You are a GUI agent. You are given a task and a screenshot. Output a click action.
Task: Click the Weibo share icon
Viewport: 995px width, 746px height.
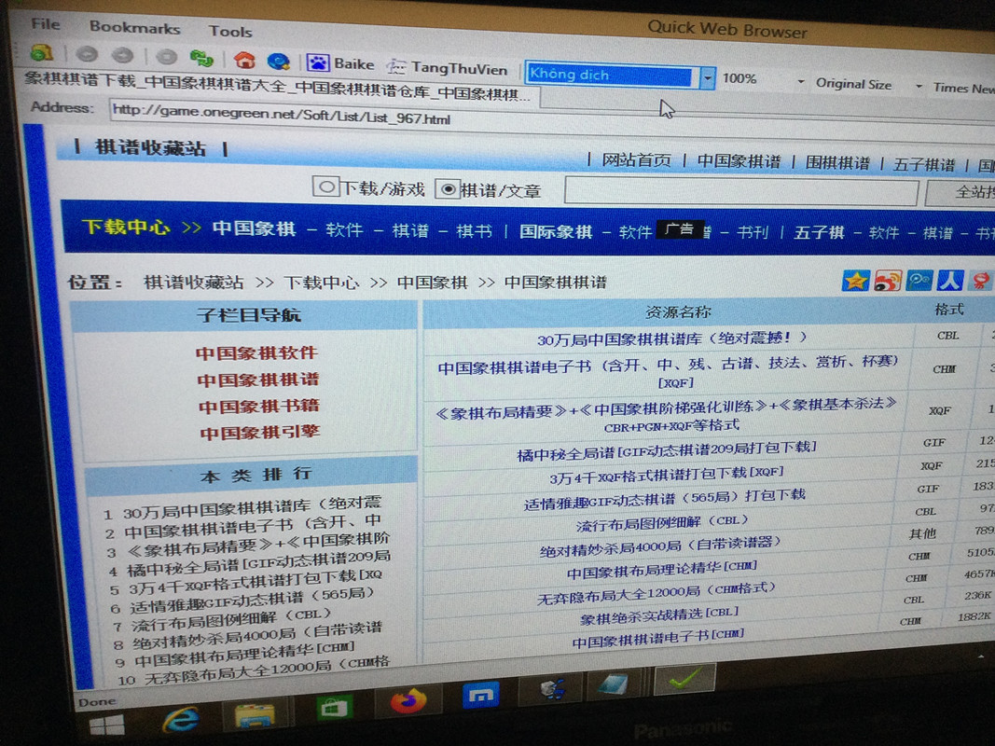pos(888,281)
